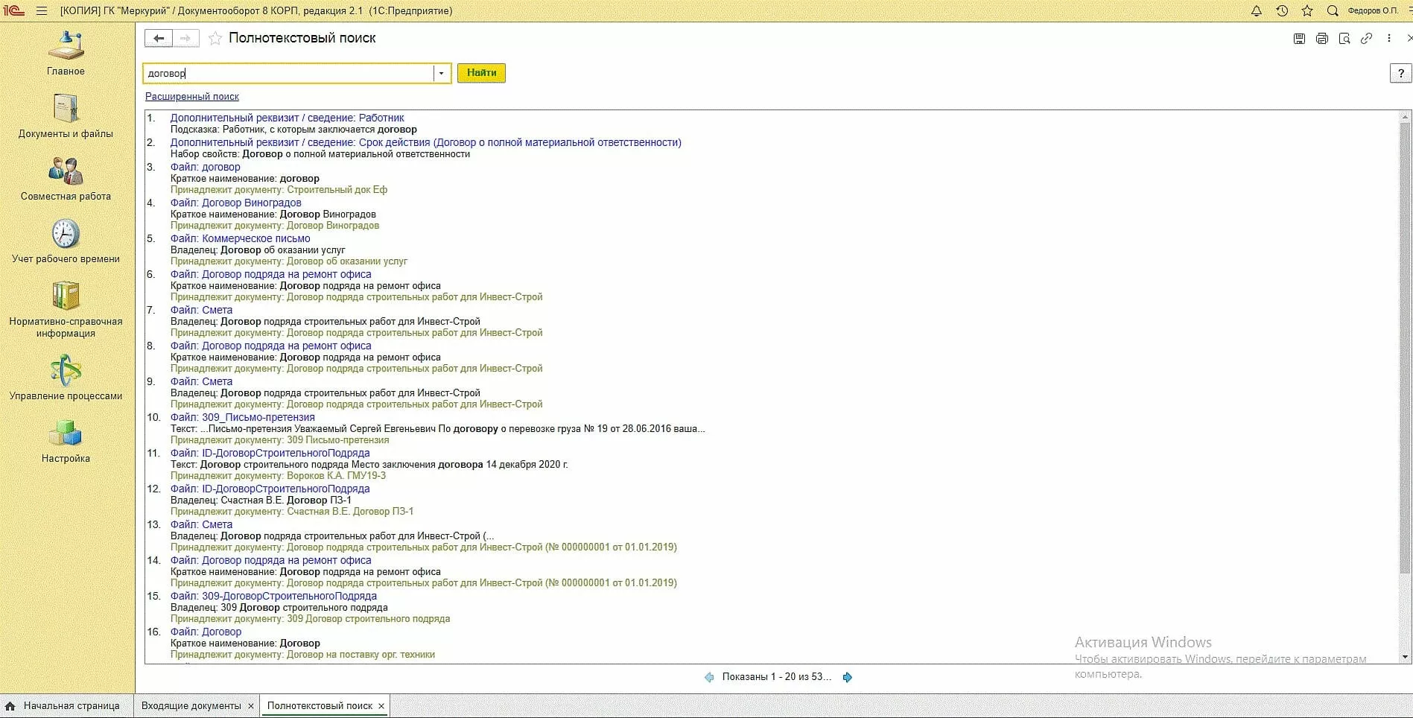Click 'Принадлежит документу: Строительный док Еф'

click(279, 190)
